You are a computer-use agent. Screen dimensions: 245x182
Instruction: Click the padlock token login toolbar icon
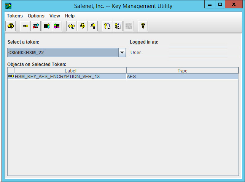[11, 26]
